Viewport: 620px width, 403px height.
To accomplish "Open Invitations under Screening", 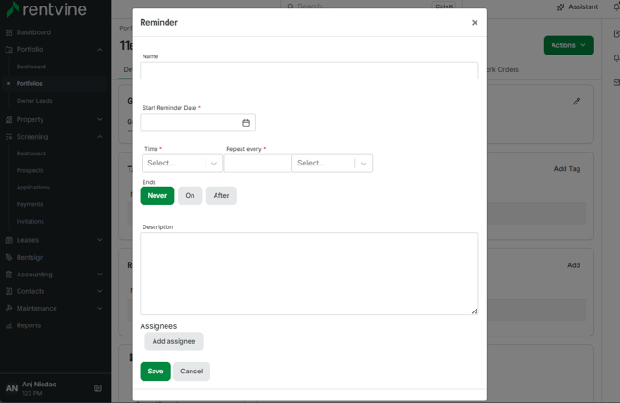I will point(30,221).
